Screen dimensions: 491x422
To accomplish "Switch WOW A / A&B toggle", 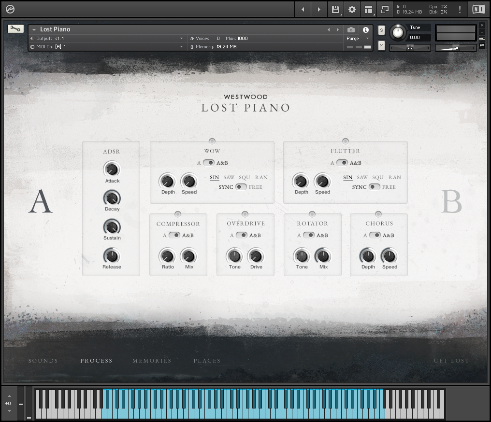I will click(209, 163).
